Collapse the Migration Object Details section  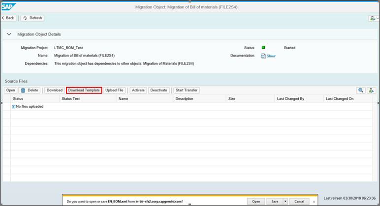(9, 34)
